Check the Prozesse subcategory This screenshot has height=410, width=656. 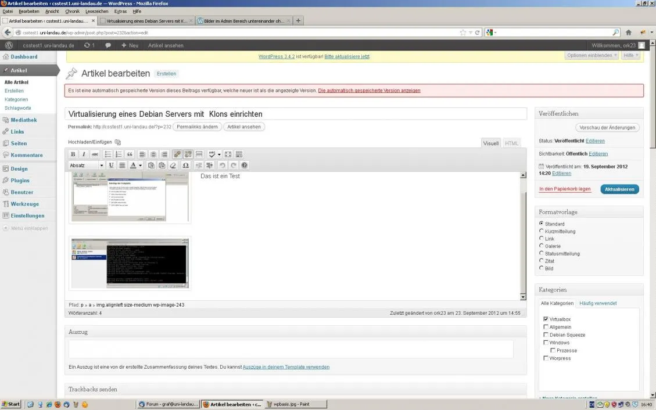tap(553, 350)
